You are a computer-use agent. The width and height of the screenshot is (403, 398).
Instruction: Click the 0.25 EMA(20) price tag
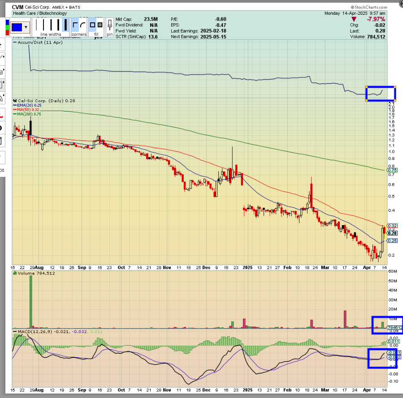point(392,240)
